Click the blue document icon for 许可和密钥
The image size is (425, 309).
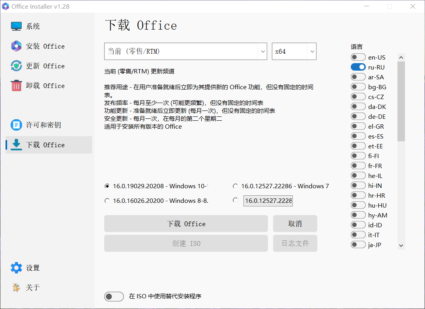[x=16, y=125]
